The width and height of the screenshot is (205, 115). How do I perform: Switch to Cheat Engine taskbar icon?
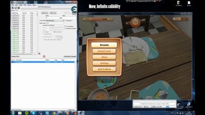point(81,113)
